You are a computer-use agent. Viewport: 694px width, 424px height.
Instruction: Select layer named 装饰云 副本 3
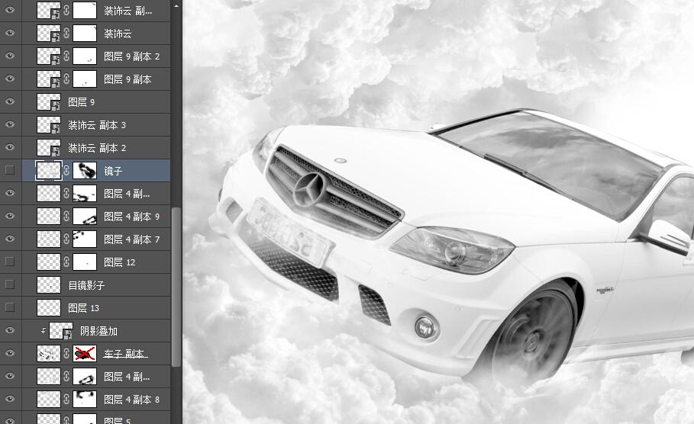click(x=97, y=125)
